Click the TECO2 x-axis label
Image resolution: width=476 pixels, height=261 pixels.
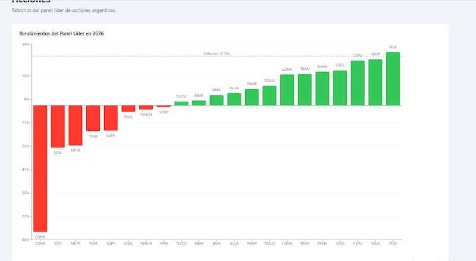[181, 243]
